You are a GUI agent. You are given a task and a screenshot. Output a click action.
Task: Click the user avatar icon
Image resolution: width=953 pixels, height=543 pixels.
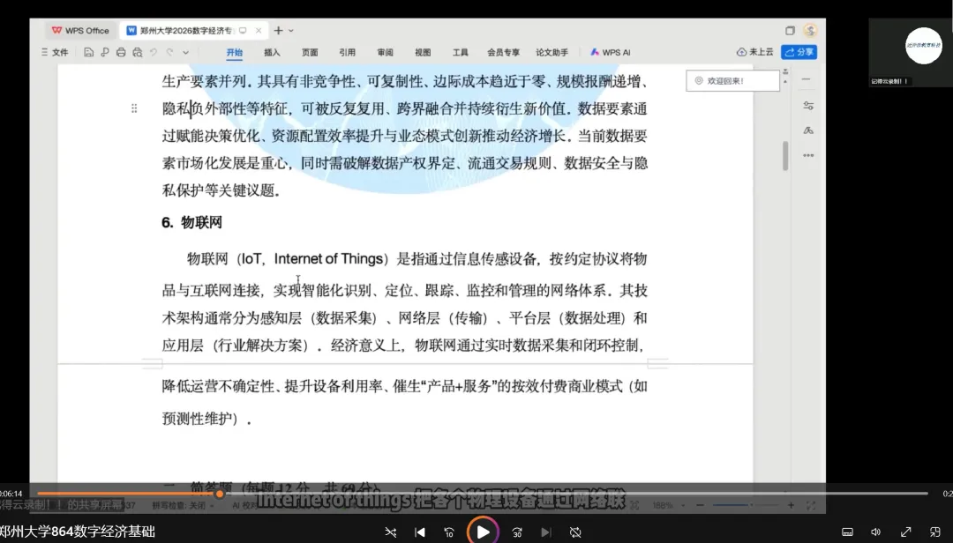coord(809,30)
